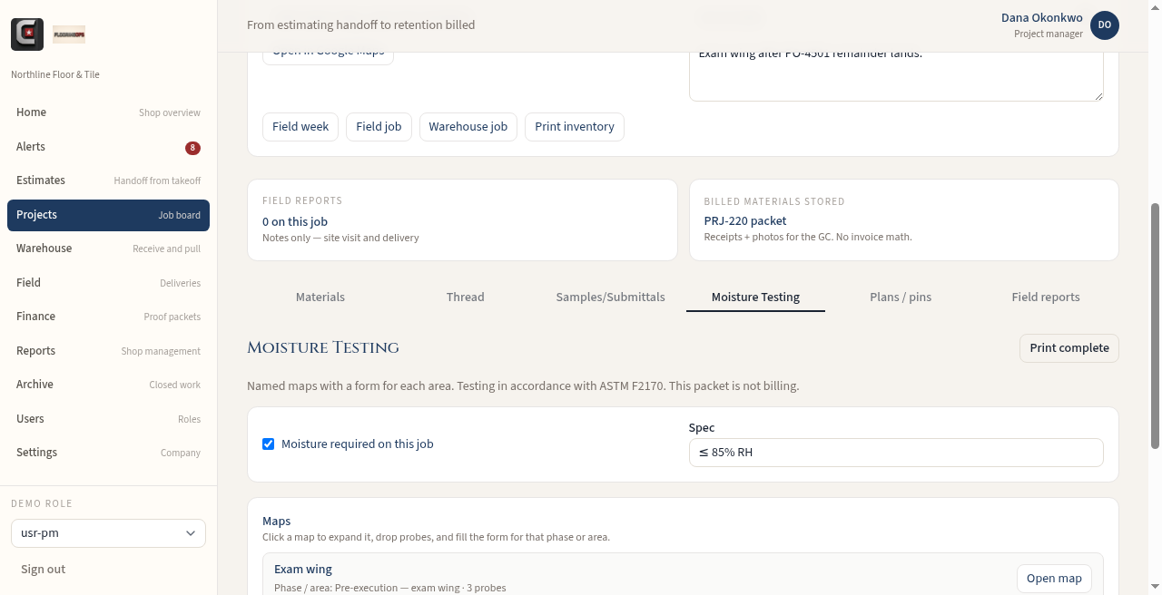Click the Moisture Testing section heading

coord(323,347)
